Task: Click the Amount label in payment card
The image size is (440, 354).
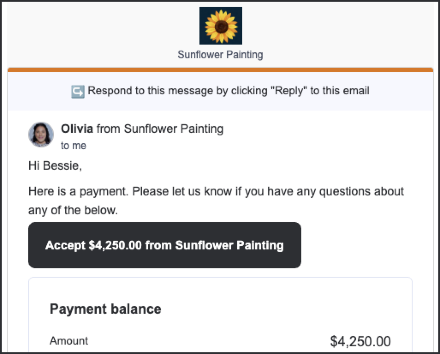Action: tap(69, 341)
